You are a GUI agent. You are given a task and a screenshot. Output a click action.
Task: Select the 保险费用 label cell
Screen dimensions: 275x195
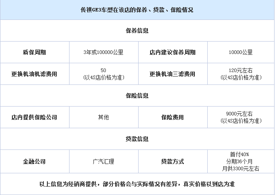(173, 118)
